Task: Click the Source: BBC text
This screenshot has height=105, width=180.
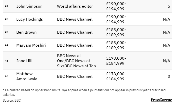Action: tap(12, 100)
